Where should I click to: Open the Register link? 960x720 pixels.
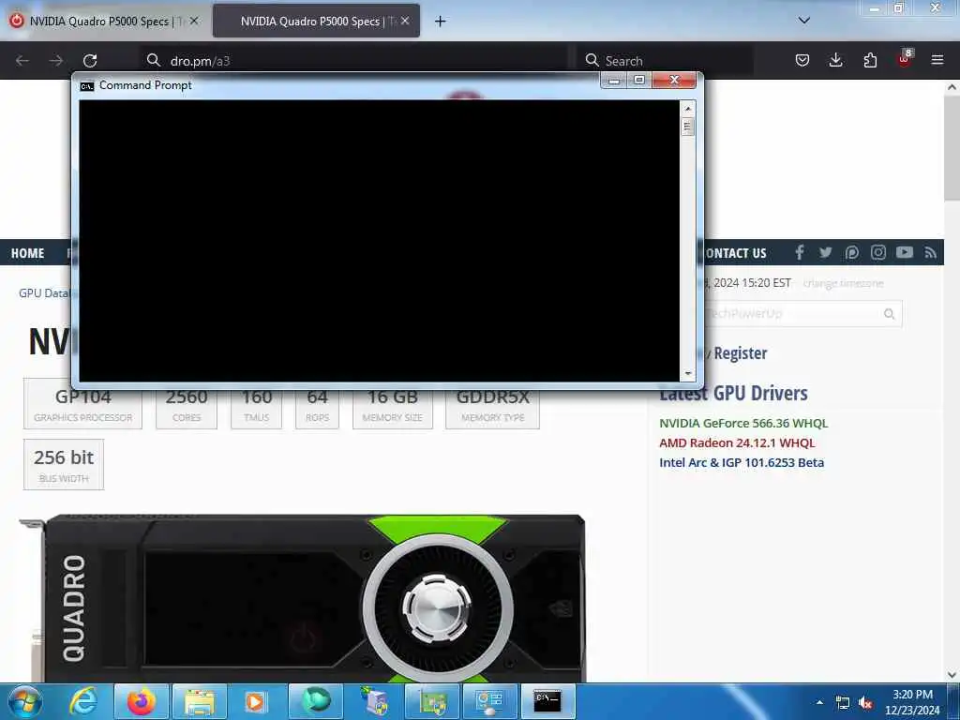741,353
